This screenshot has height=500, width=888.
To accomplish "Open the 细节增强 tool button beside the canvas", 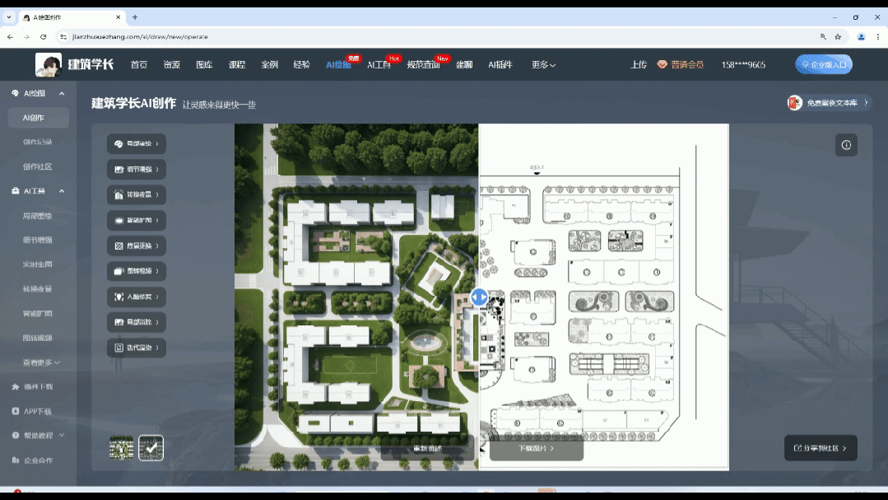I will 137,170.
